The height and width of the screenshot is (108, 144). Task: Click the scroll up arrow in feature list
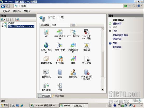[102, 29]
